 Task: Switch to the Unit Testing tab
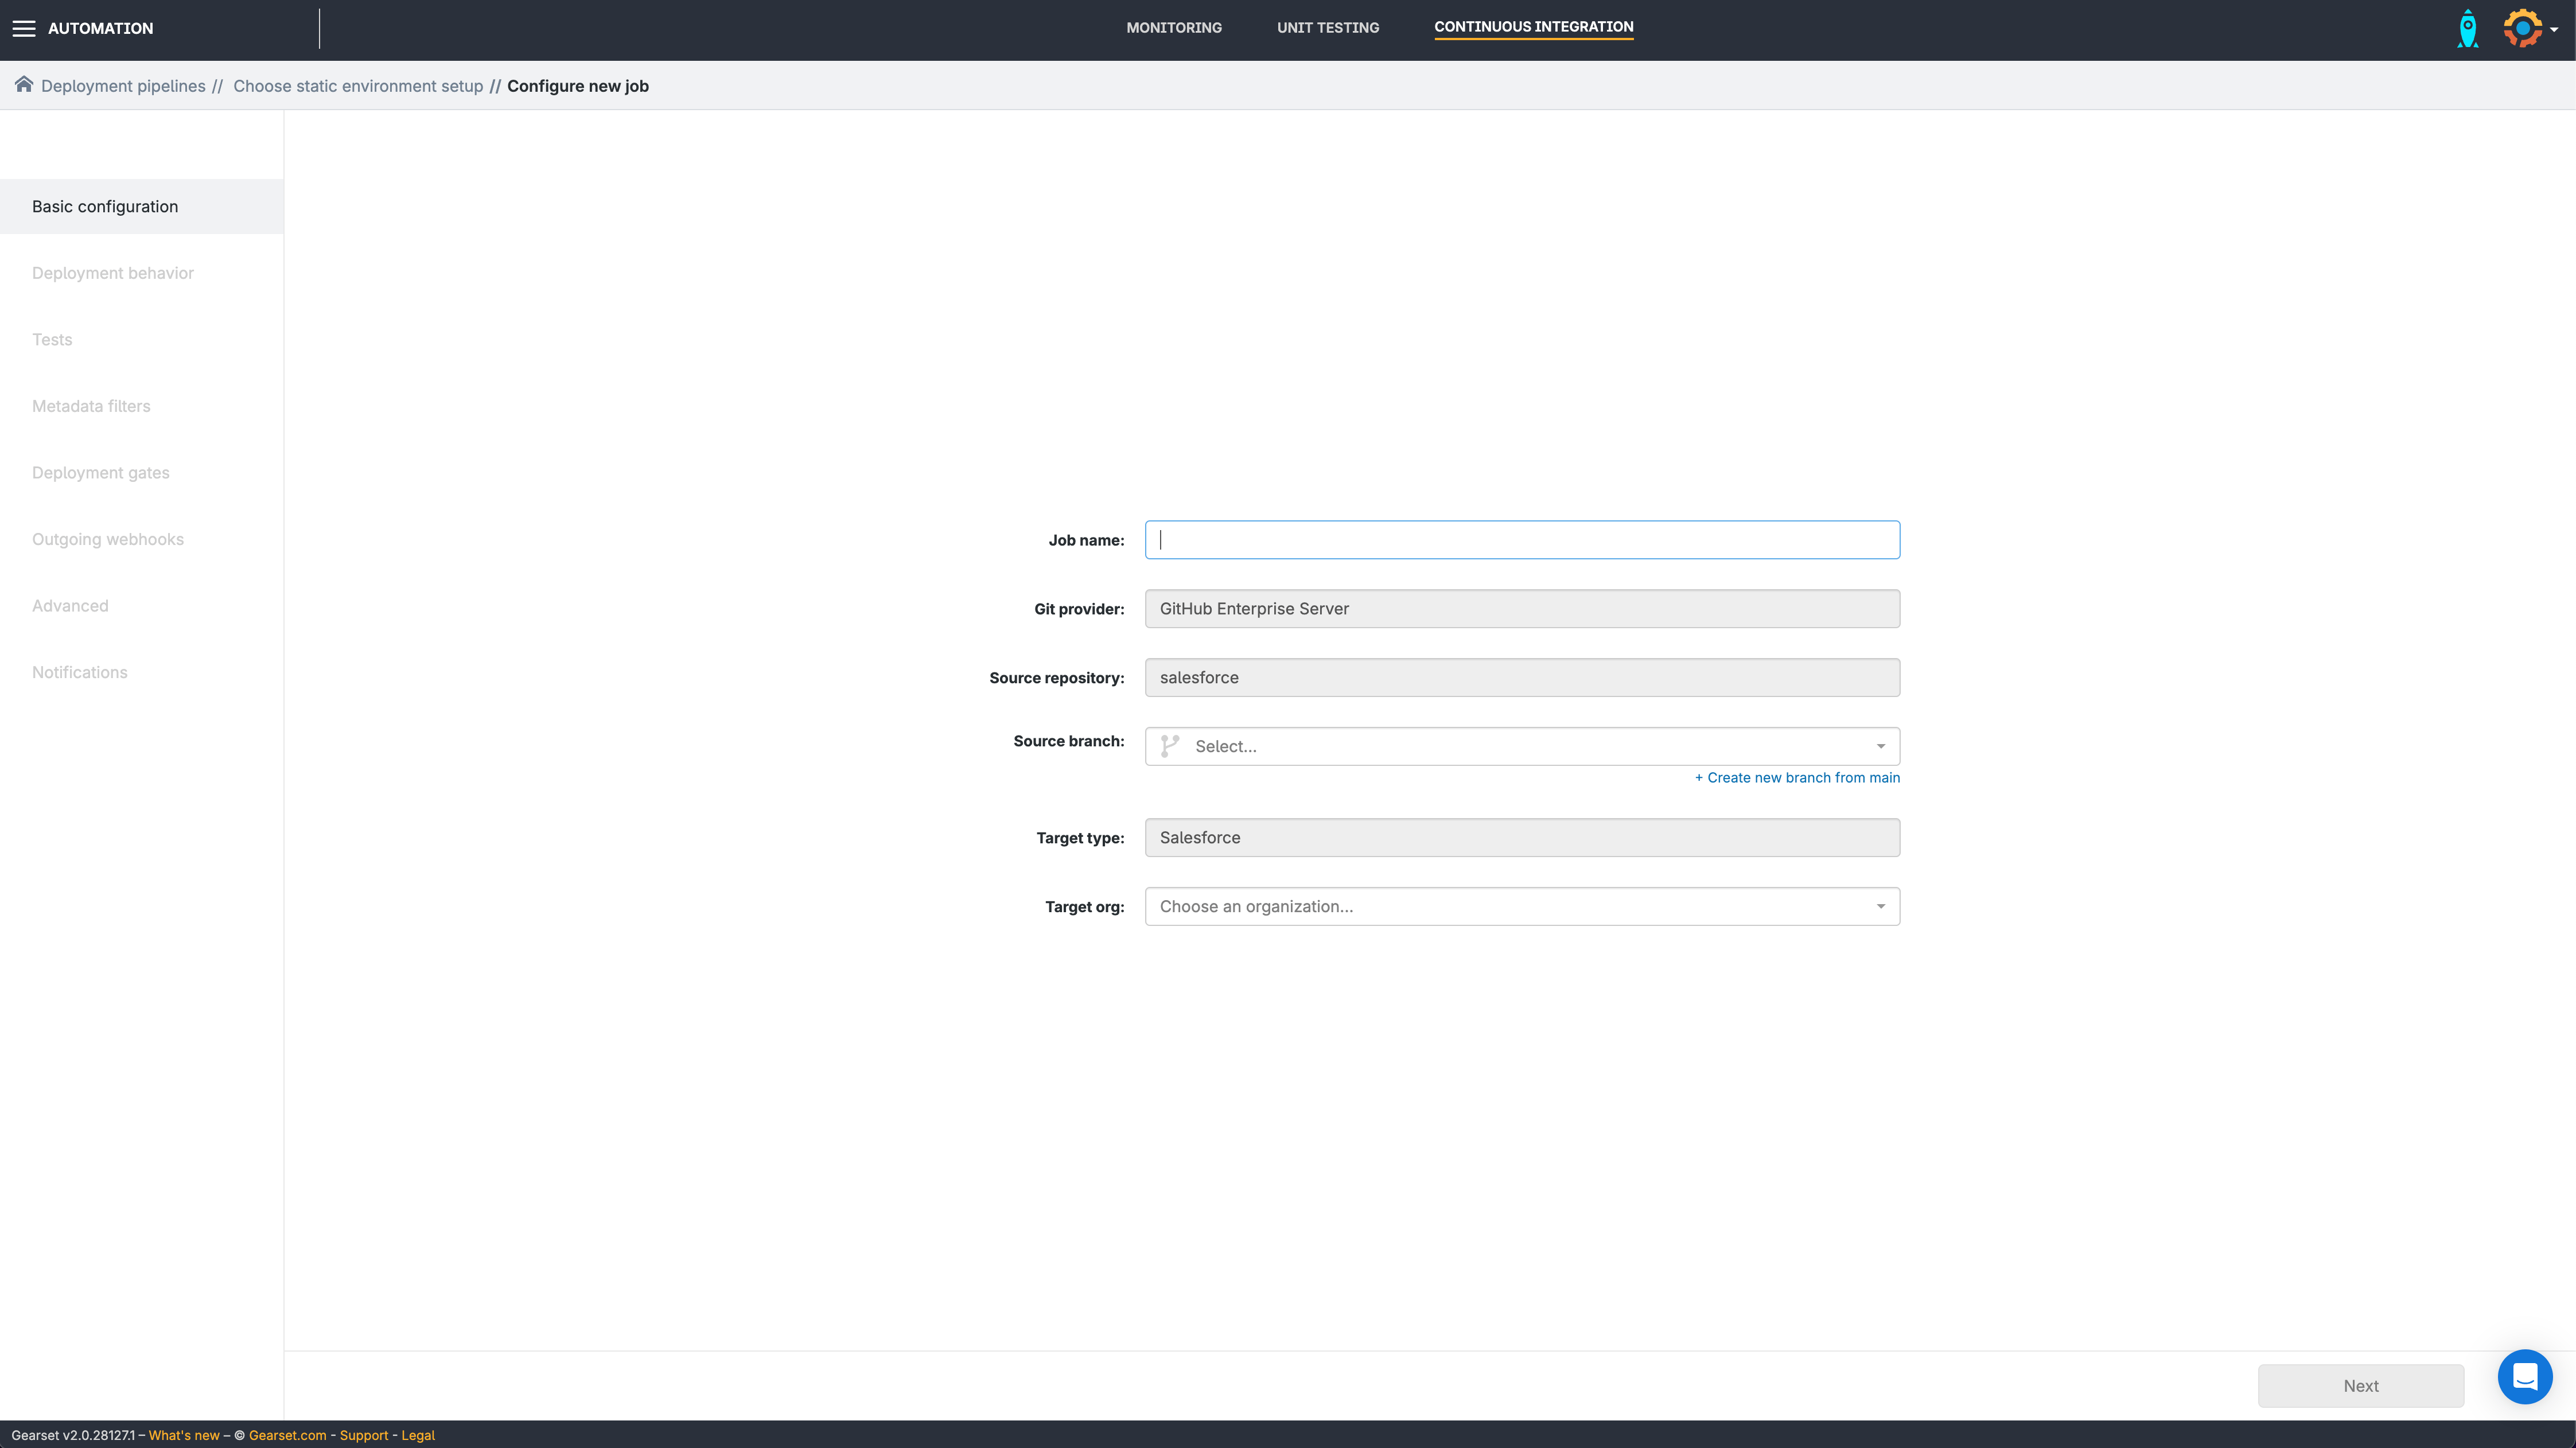pos(1327,28)
